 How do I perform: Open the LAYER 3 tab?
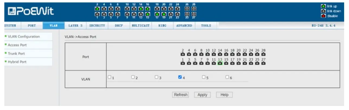click(x=75, y=25)
